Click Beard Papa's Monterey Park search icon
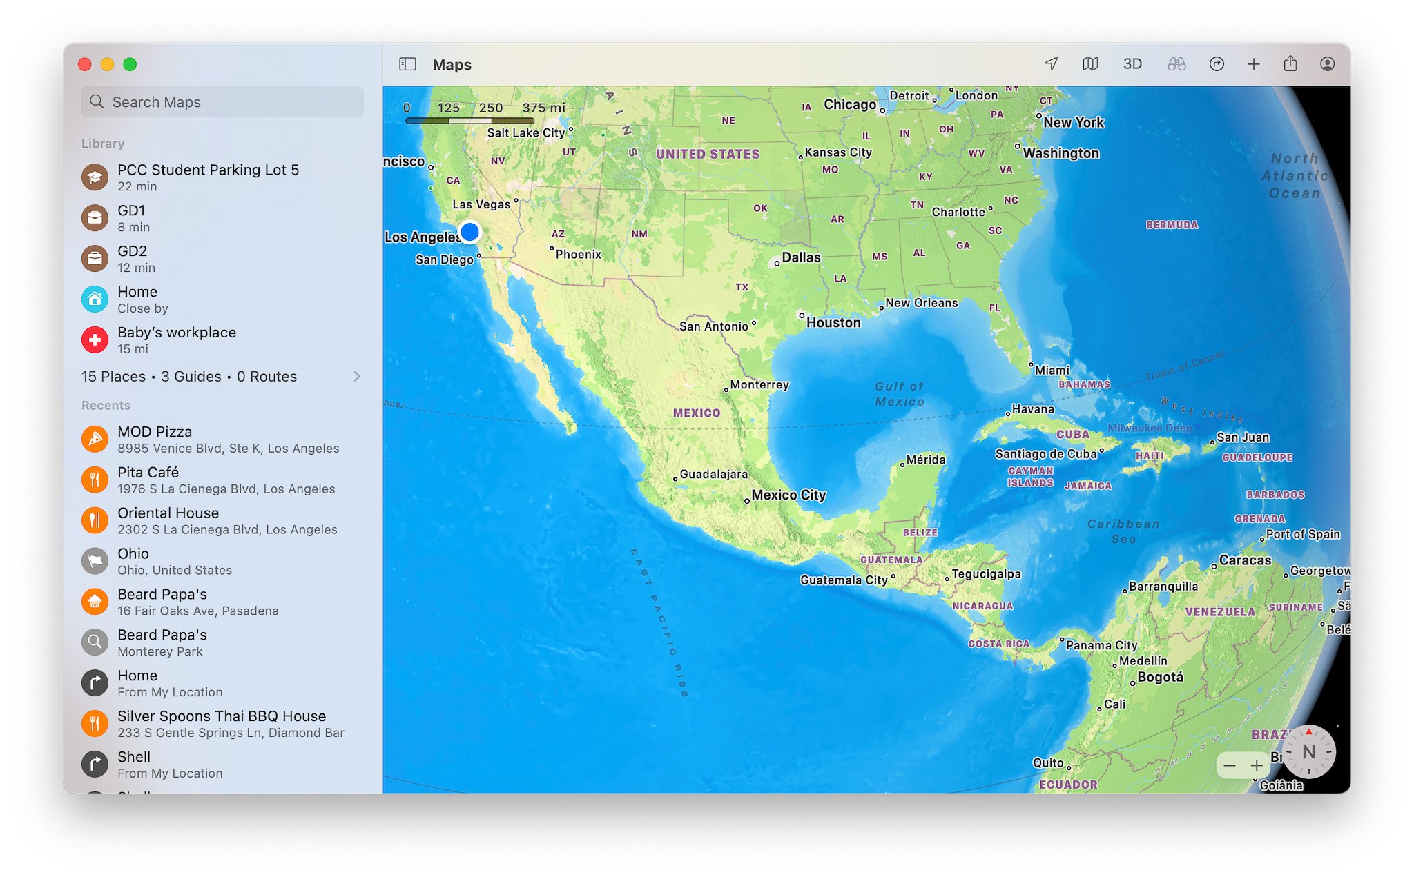The width and height of the screenshot is (1414, 877). pos(95,643)
